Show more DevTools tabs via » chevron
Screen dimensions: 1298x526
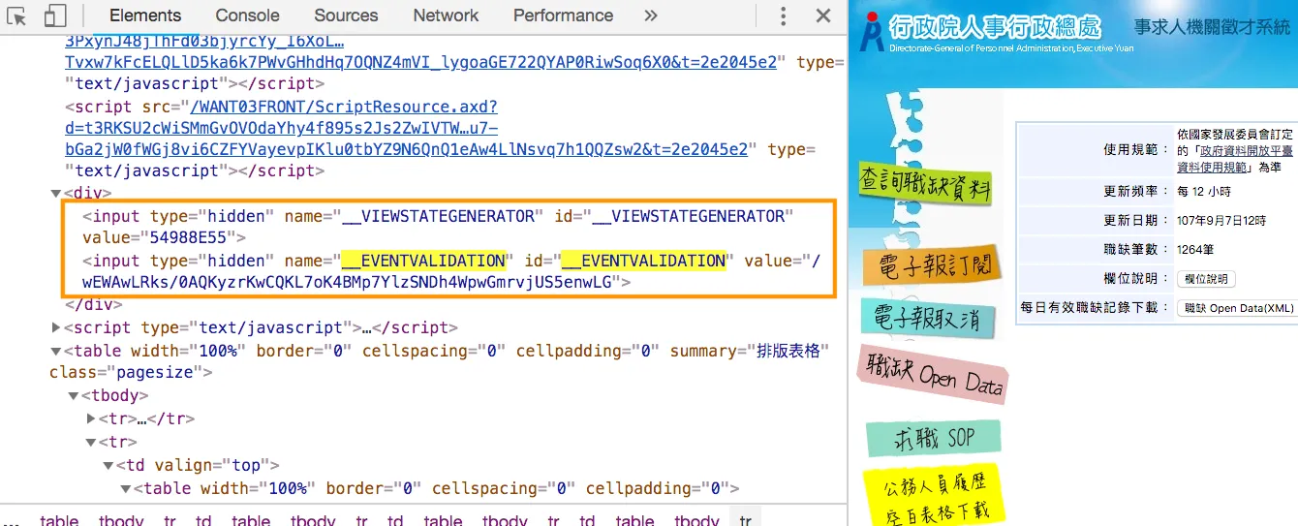651,15
